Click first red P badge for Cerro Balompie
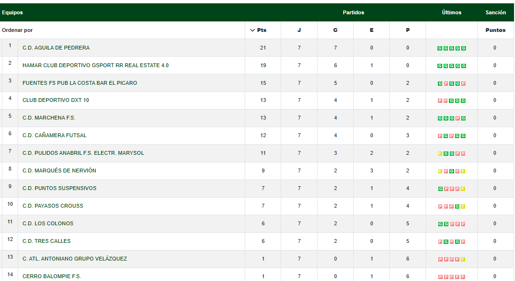 click(x=440, y=277)
